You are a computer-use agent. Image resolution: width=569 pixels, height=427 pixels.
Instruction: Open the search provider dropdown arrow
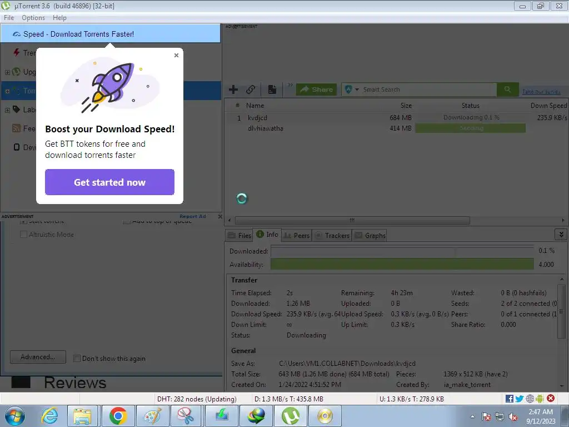point(357,90)
